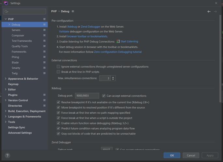Toggle Force break when script is outside project

tap(58, 118)
